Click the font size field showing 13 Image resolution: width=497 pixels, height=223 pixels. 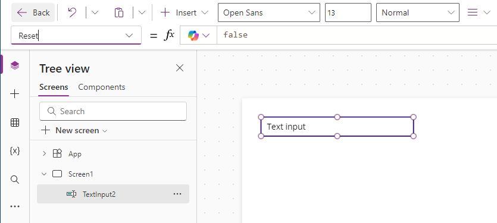(x=348, y=12)
